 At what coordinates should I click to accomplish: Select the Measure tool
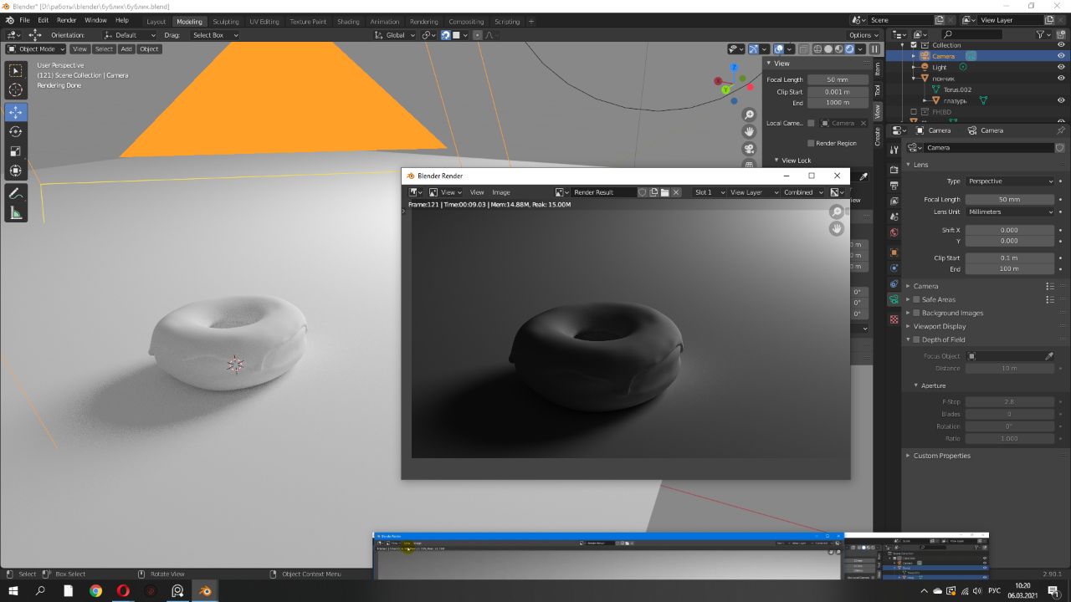(x=16, y=213)
